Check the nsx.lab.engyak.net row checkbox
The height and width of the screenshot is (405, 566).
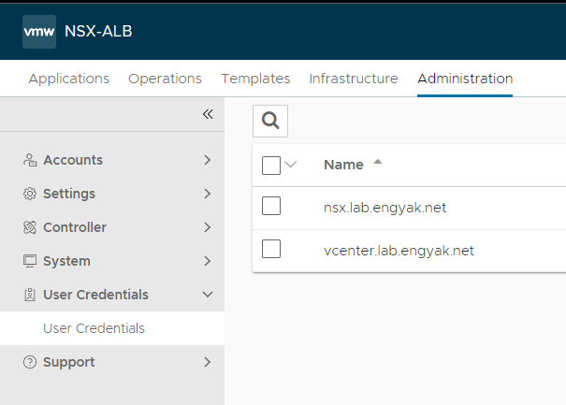271,206
